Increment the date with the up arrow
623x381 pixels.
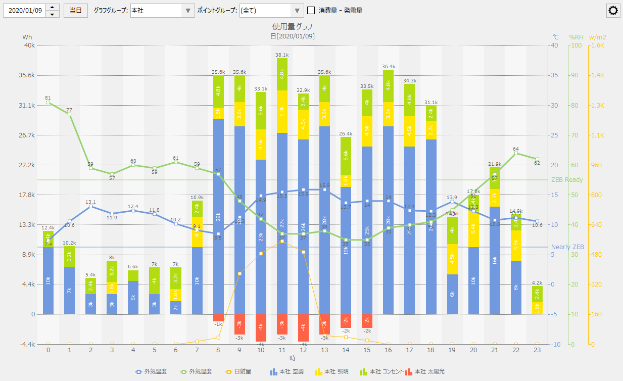coord(53,8)
